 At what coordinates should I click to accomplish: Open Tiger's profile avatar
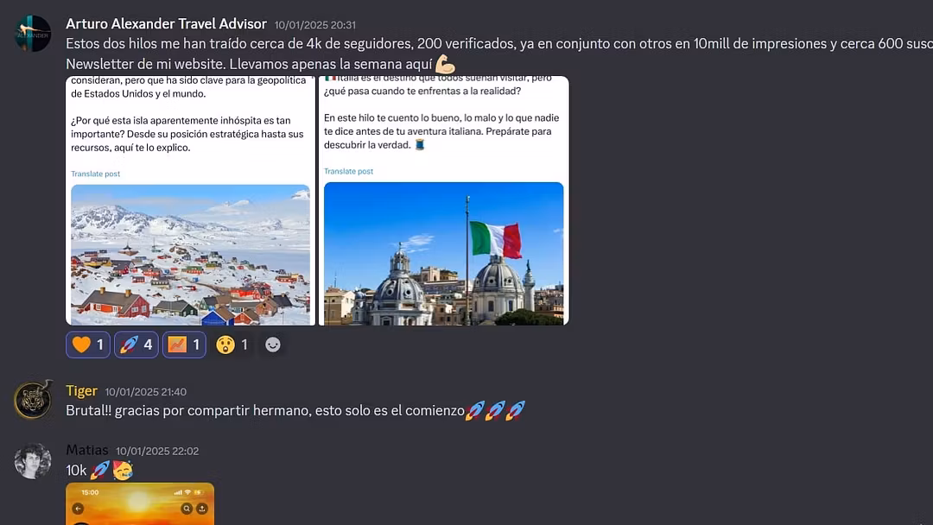[x=33, y=400]
